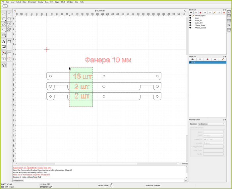Viewport: 232px width, 189px height.
Task: Toggle visibility of layer 0
Action: click(190, 62)
